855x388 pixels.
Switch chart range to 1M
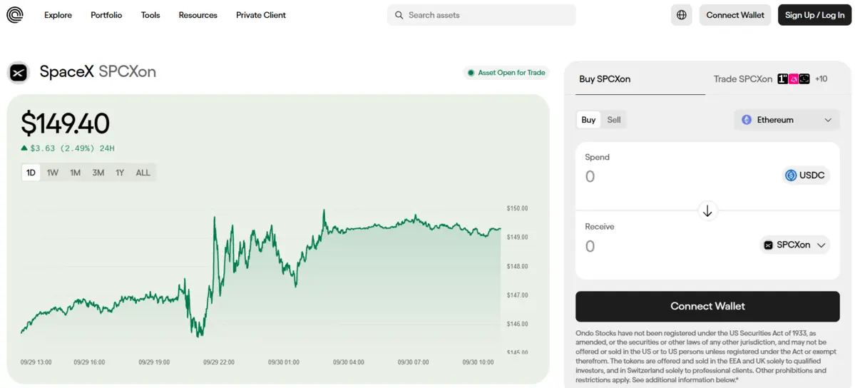pos(76,173)
